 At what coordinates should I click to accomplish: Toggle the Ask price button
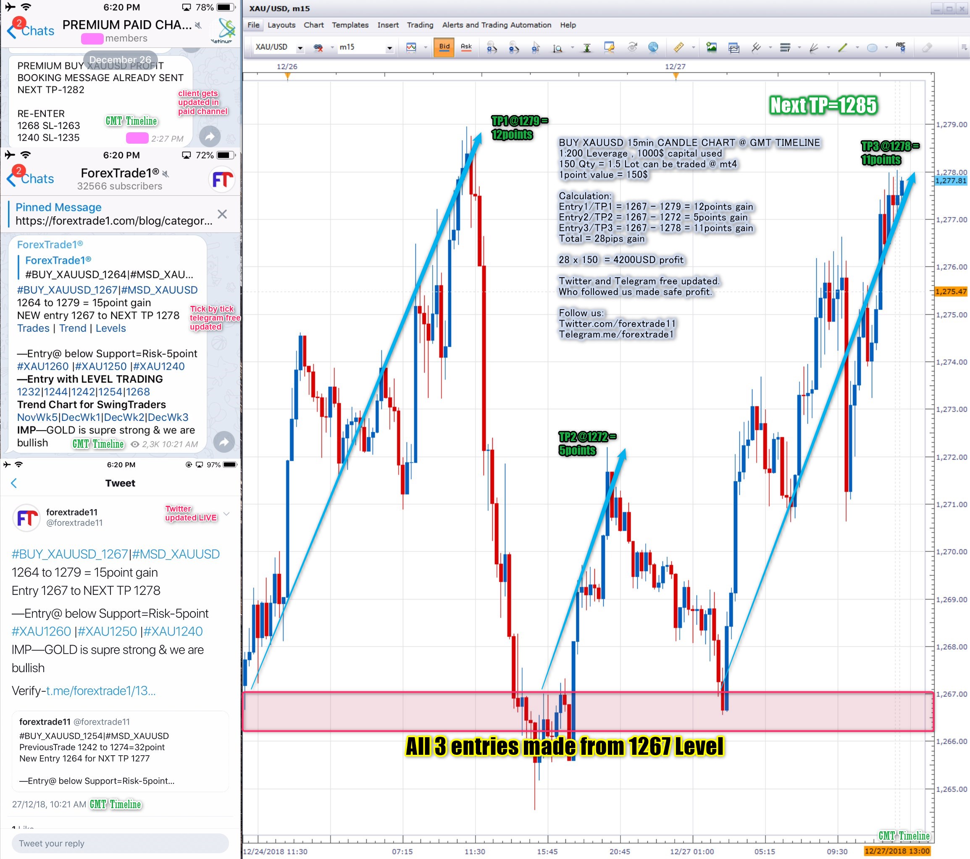466,47
